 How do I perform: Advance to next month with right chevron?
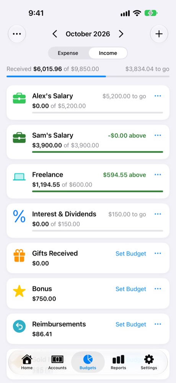[121, 34]
